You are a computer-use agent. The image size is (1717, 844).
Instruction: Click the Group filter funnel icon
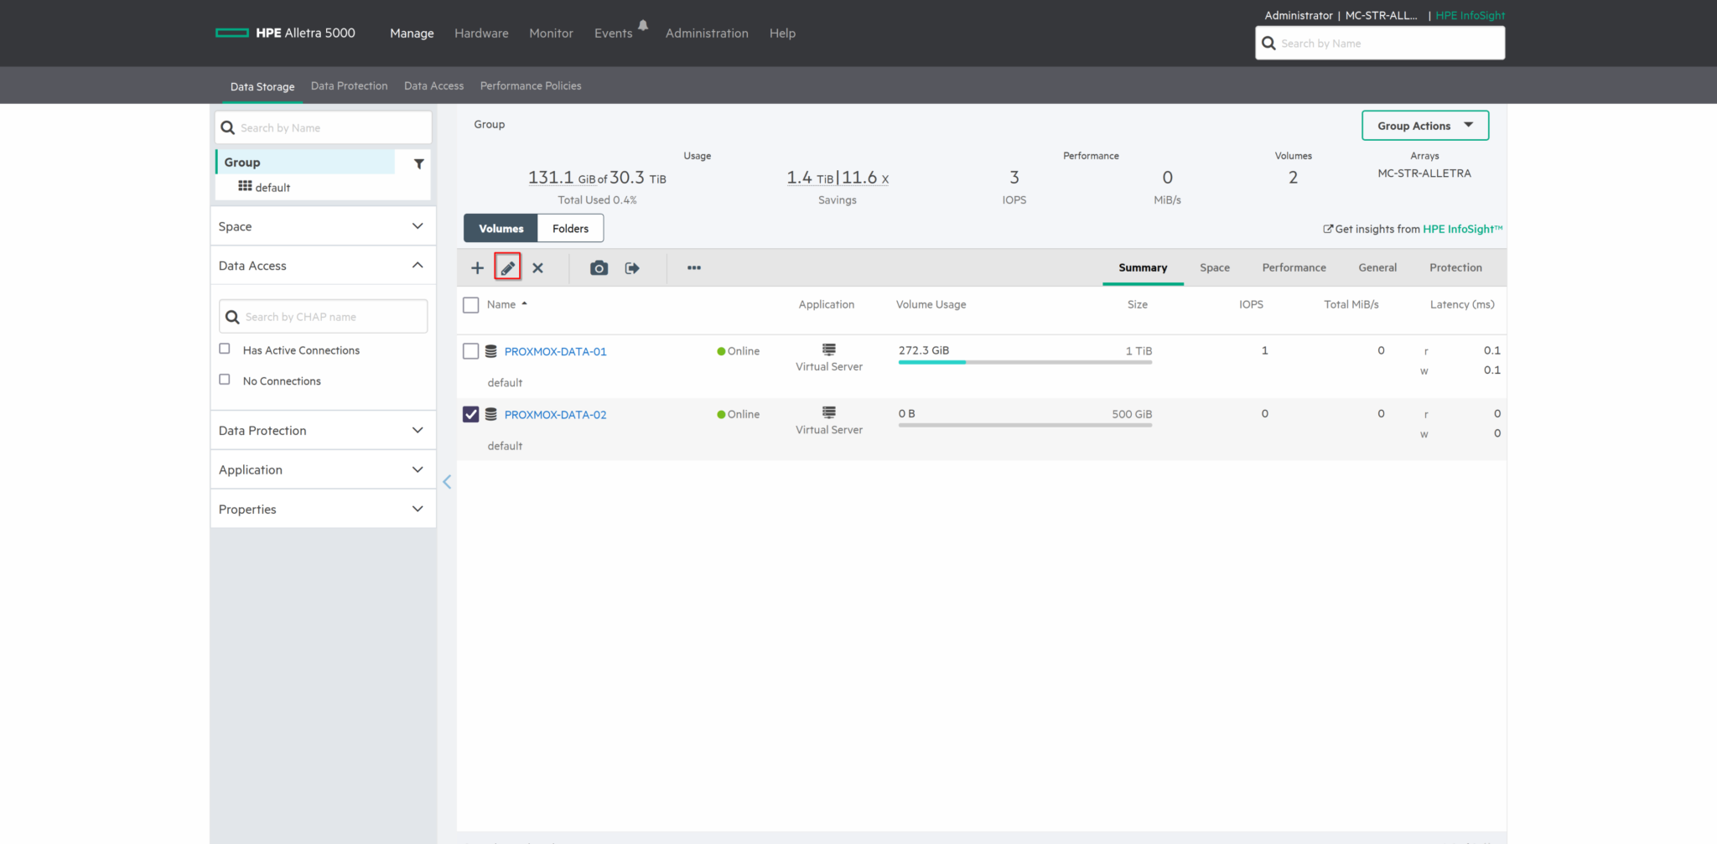[x=419, y=163]
